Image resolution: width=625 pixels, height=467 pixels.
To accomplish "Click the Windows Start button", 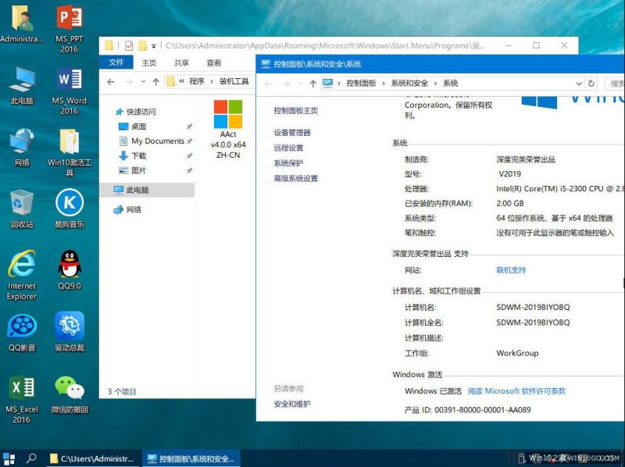I will point(9,458).
